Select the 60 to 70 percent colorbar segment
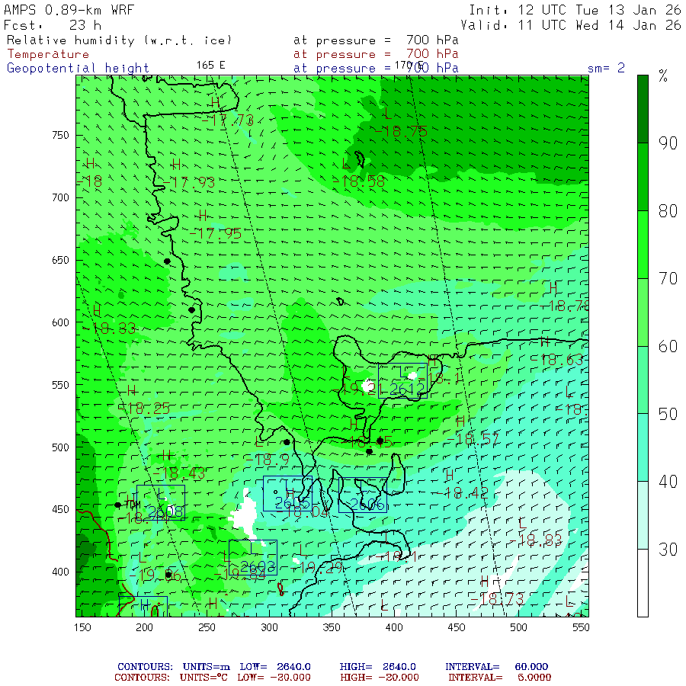 pos(643,313)
